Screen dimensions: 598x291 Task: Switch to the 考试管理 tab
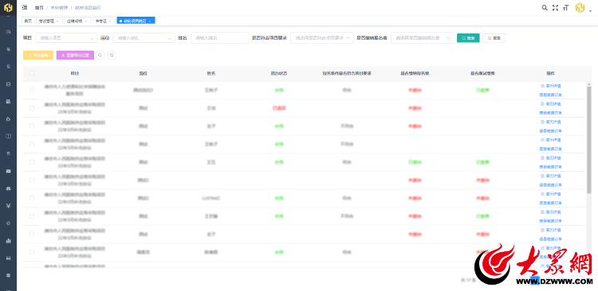[49, 21]
